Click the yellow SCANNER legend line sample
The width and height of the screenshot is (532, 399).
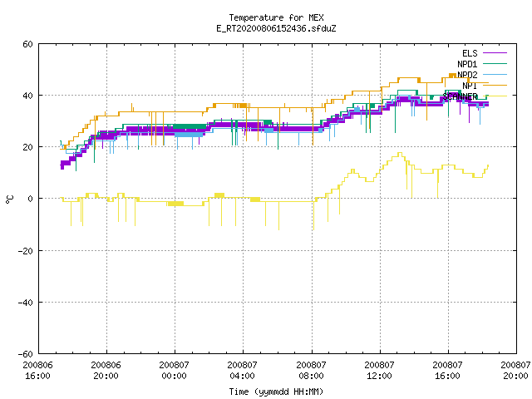click(495, 96)
